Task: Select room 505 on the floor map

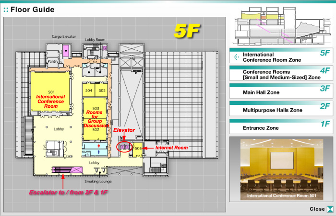Action: pyautogui.click(x=102, y=91)
